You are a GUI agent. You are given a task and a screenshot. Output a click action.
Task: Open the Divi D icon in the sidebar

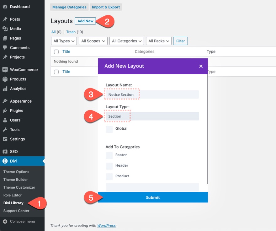coord(6,161)
